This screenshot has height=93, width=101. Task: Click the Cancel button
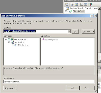pos(88,88)
